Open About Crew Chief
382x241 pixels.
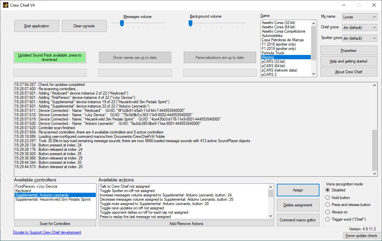[x=349, y=72]
